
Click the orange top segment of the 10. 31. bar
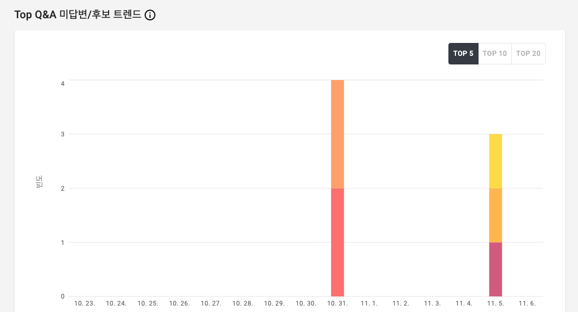[337, 134]
